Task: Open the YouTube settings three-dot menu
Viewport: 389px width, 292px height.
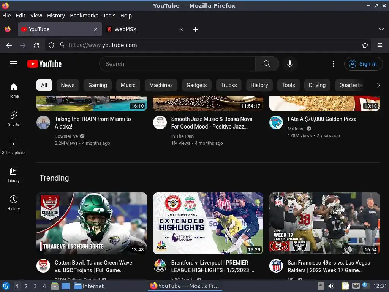Action: [334, 64]
